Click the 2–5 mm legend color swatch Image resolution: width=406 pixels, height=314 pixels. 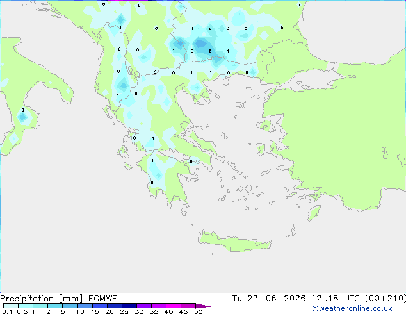(55, 306)
